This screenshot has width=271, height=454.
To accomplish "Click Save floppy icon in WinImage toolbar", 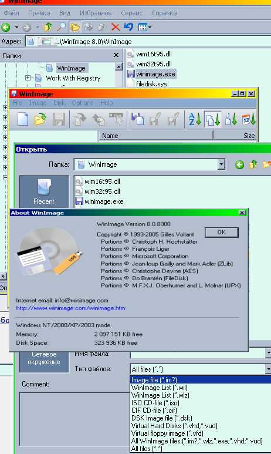I will coord(59,119).
